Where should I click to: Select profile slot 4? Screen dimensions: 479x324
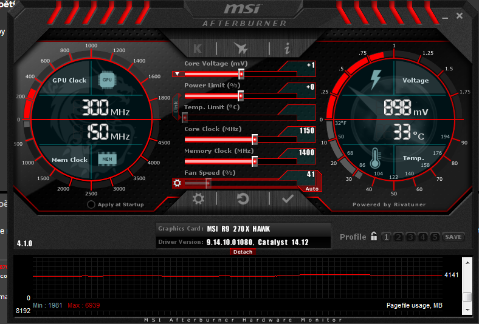coord(423,237)
